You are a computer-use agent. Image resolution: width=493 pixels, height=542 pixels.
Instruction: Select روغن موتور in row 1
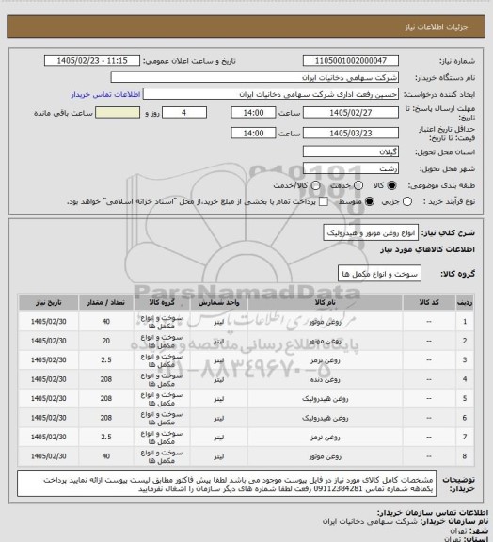tap(325, 322)
